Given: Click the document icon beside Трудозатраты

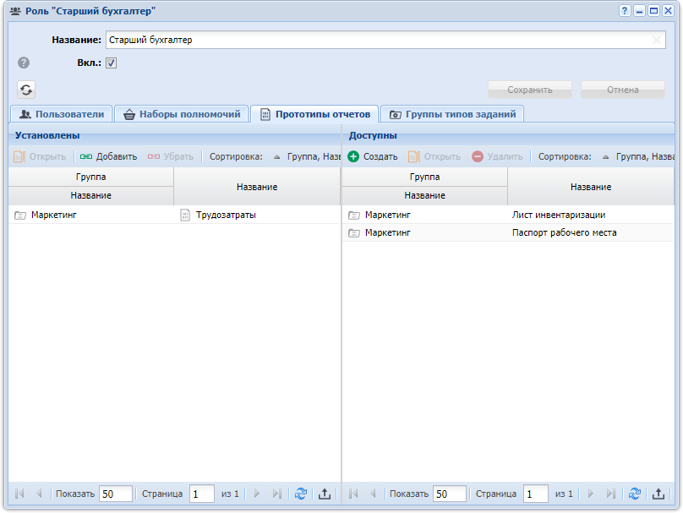Looking at the screenshot, I should 185,216.
